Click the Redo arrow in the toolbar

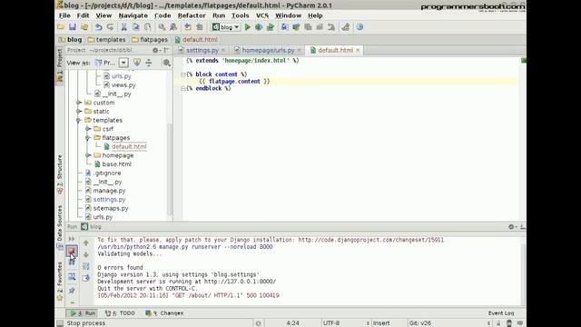coord(110,27)
